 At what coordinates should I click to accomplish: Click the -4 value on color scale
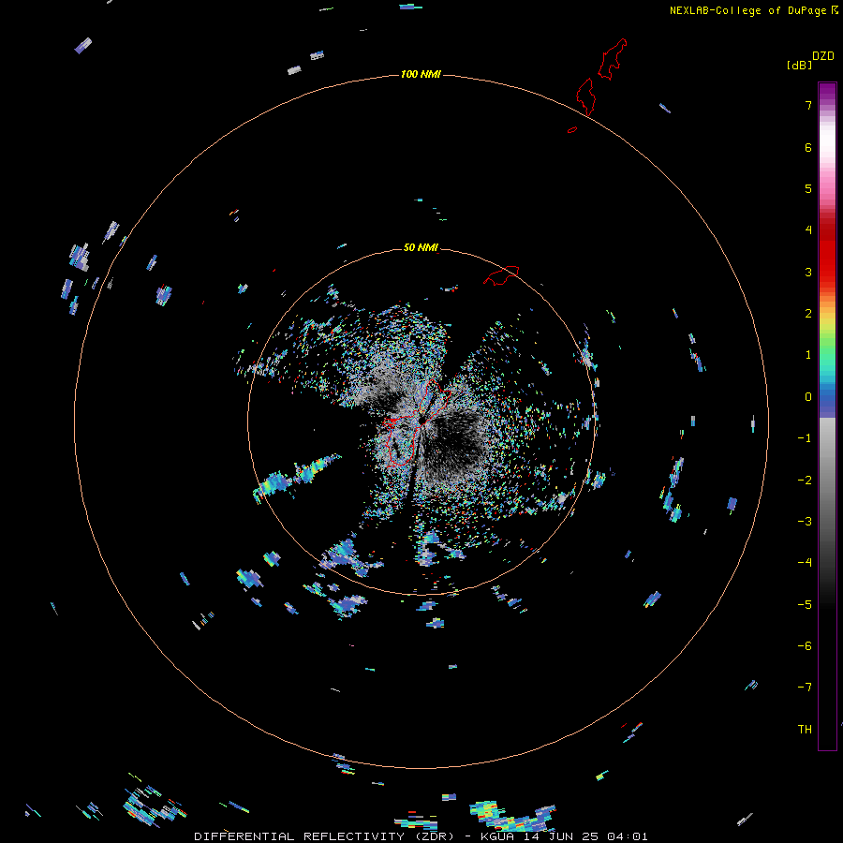click(x=805, y=562)
